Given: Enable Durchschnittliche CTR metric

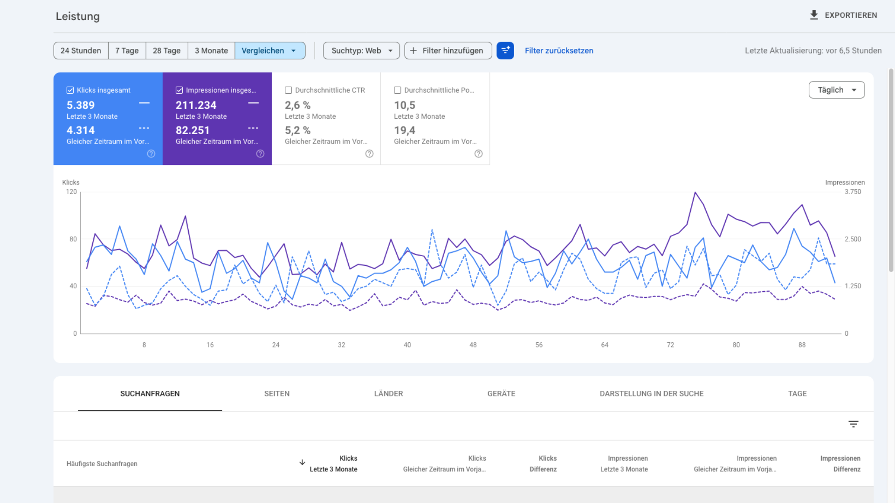Looking at the screenshot, I should (x=288, y=90).
